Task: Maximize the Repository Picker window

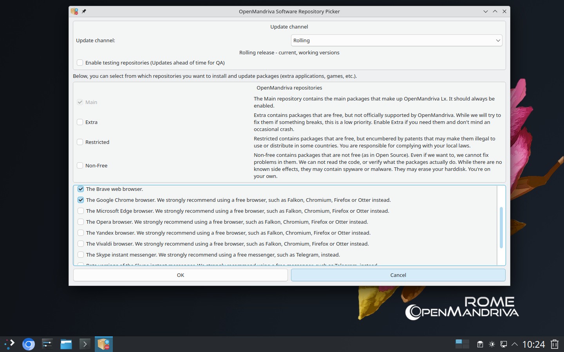Action: (495, 11)
